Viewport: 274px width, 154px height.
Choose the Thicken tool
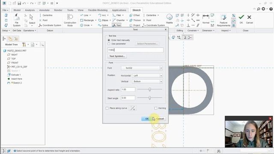[135, 20]
